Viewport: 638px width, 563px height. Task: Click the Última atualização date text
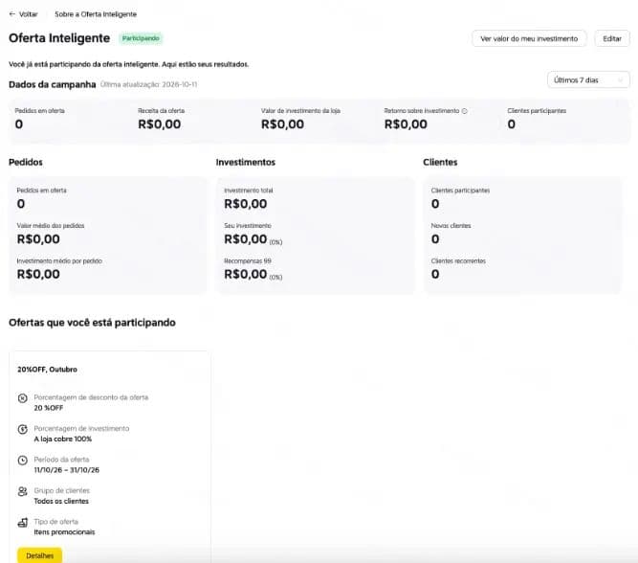tap(148, 84)
